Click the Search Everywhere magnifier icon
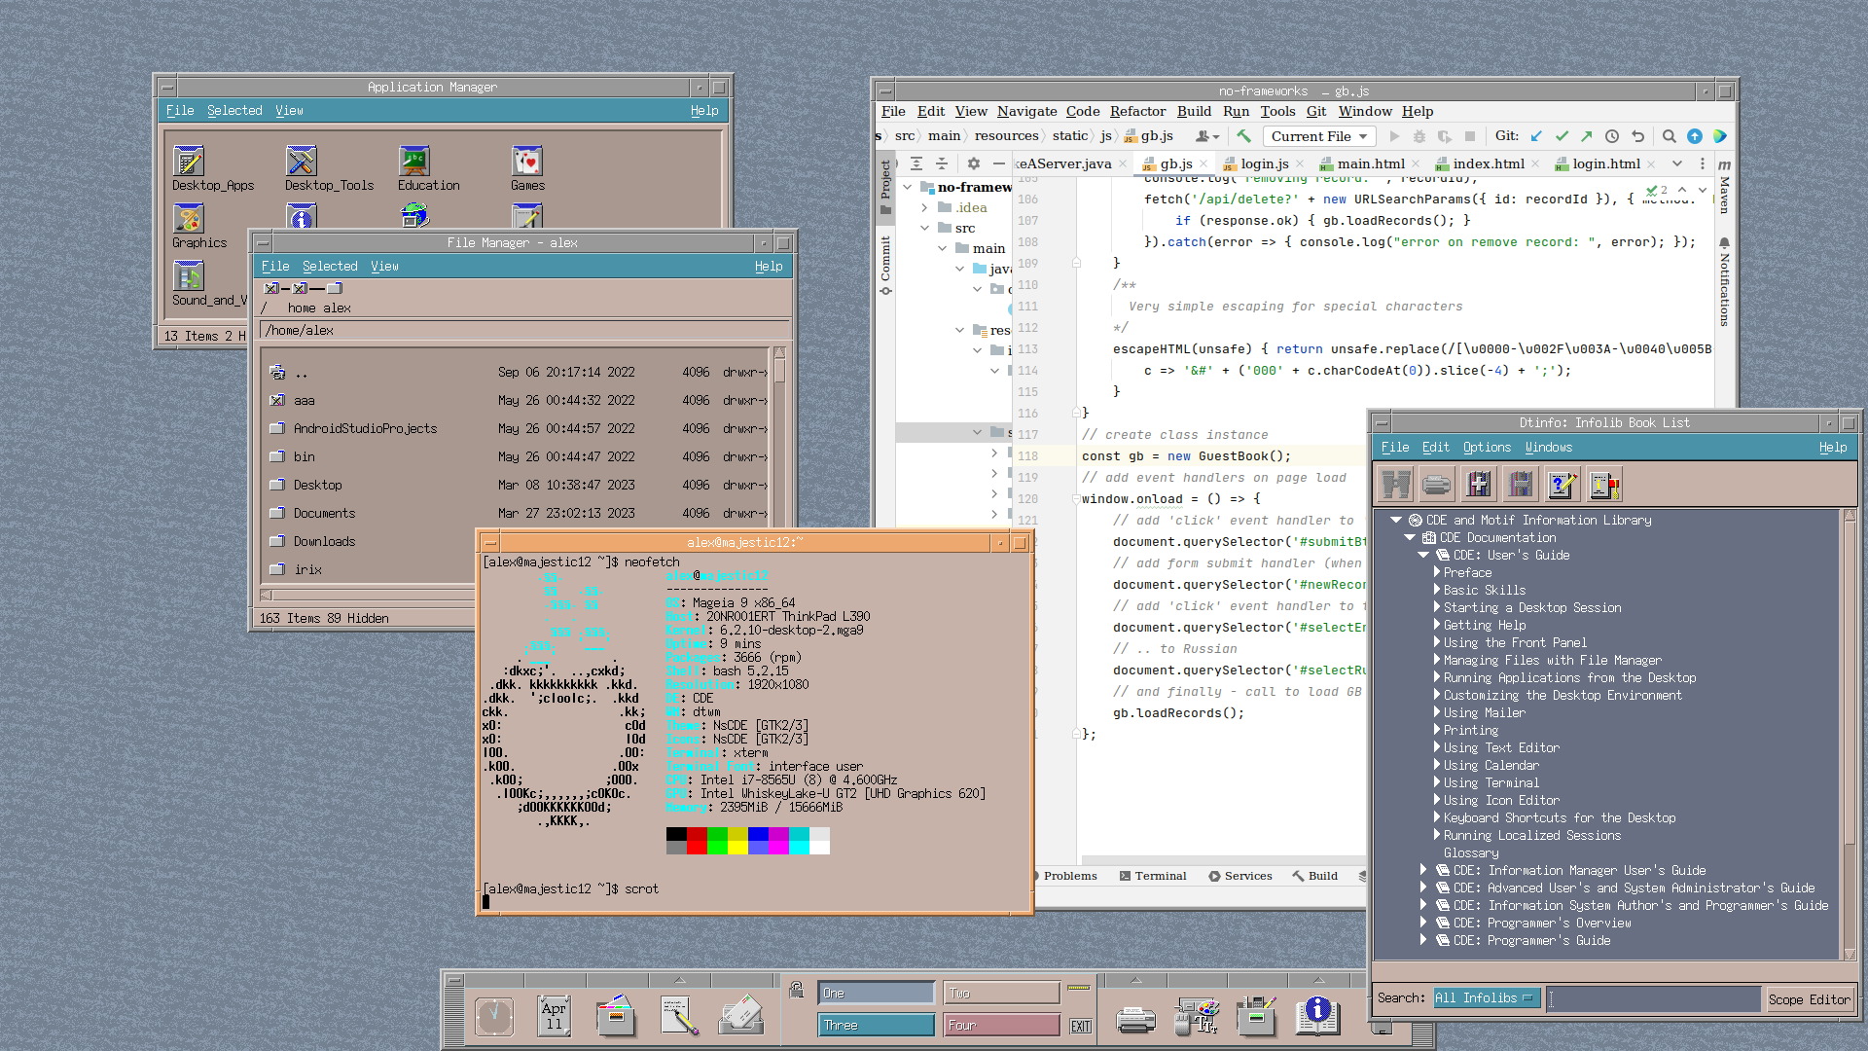Image resolution: width=1868 pixels, height=1051 pixels. pyautogui.click(x=1669, y=136)
